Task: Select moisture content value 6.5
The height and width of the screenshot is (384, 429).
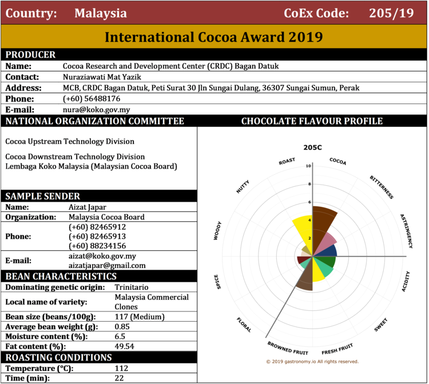Action: pyautogui.click(x=120, y=337)
